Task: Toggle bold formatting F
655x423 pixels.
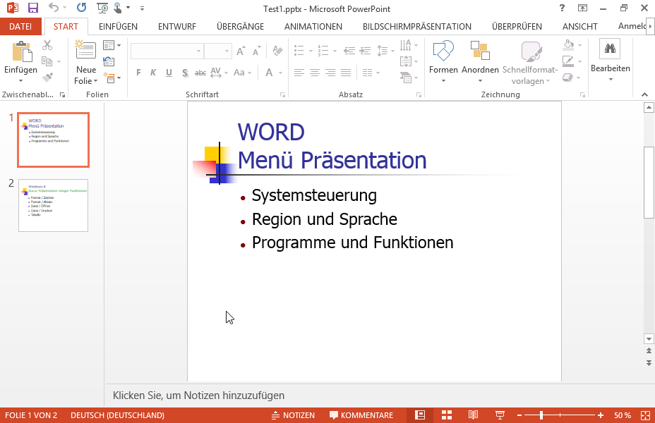Action: 138,73
